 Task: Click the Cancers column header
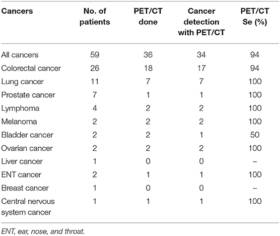[17, 11]
